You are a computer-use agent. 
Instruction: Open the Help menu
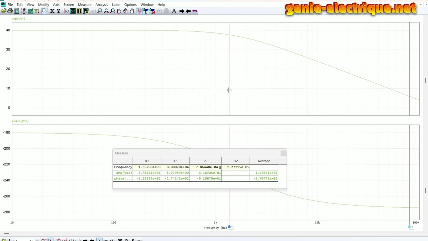pos(161,5)
